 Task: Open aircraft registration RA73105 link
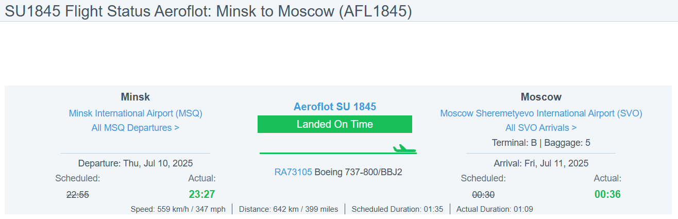(293, 172)
